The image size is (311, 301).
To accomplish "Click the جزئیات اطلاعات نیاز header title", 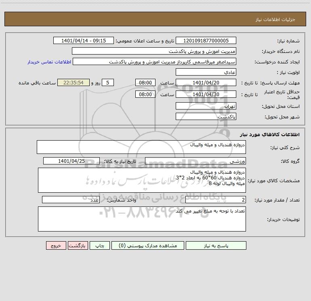I will pos(275,19).
